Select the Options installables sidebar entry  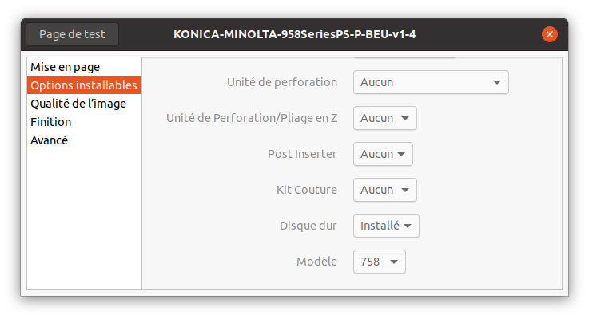(84, 85)
